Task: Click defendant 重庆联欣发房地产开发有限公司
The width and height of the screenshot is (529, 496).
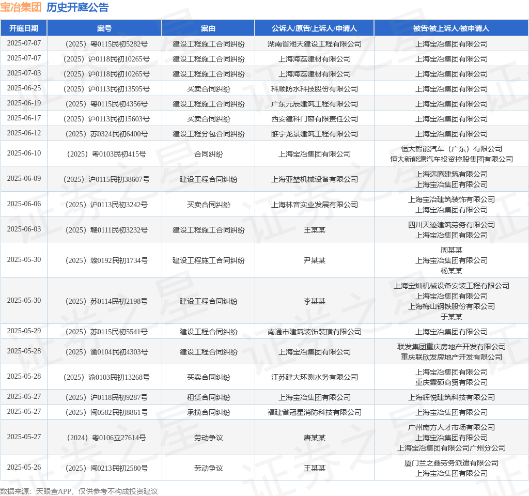Action: pos(452,357)
